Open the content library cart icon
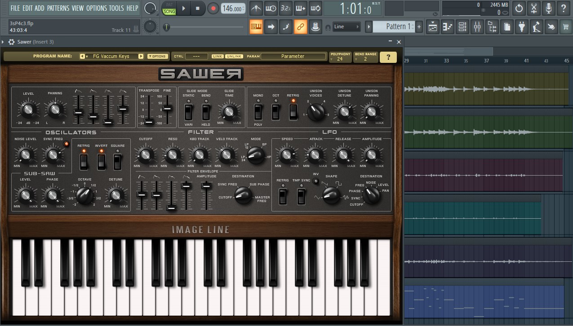The image size is (573, 326). [566, 27]
